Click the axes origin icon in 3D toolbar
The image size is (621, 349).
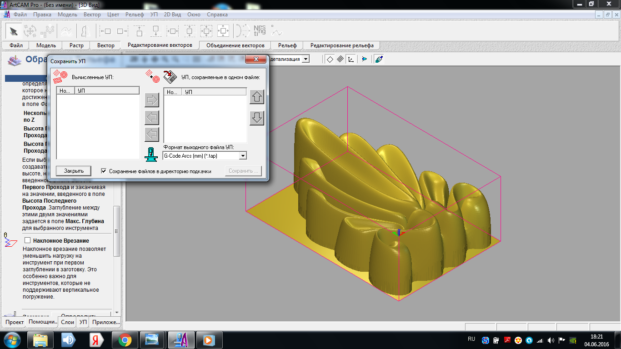point(351,59)
